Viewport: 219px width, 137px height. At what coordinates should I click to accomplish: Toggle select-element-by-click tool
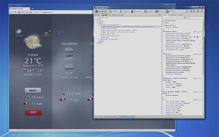(103, 15)
